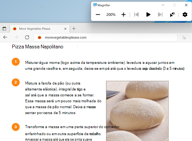The height and width of the screenshot is (141, 192).
Task: Click text 'uma grande vasilha e, em seguida'
Action: 54,69
